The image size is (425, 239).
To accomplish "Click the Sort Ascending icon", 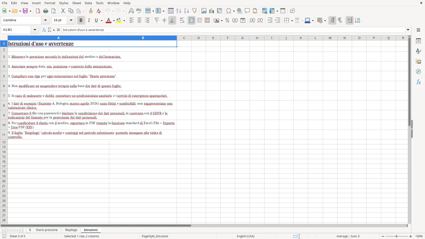I will tap(178, 11).
